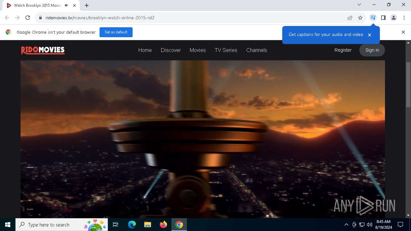Click the address bar URL
Viewport: 411px width, 231px height.
pos(100,18)
